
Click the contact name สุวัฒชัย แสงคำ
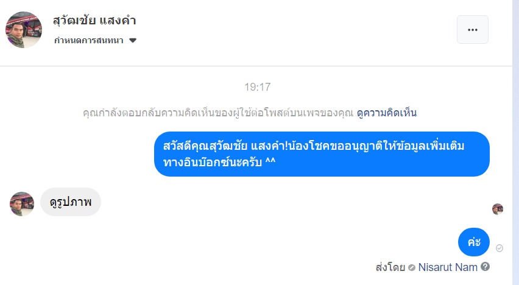coord(94,20)
